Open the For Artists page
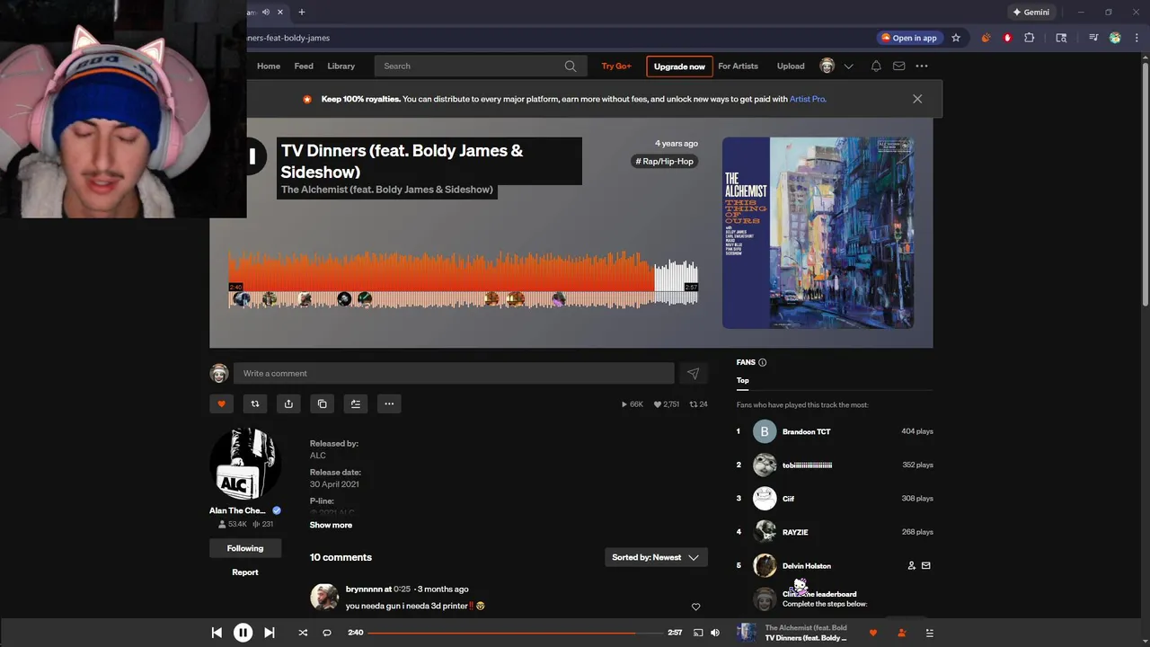The image size is (1150, 647). [x=738, y=66]
